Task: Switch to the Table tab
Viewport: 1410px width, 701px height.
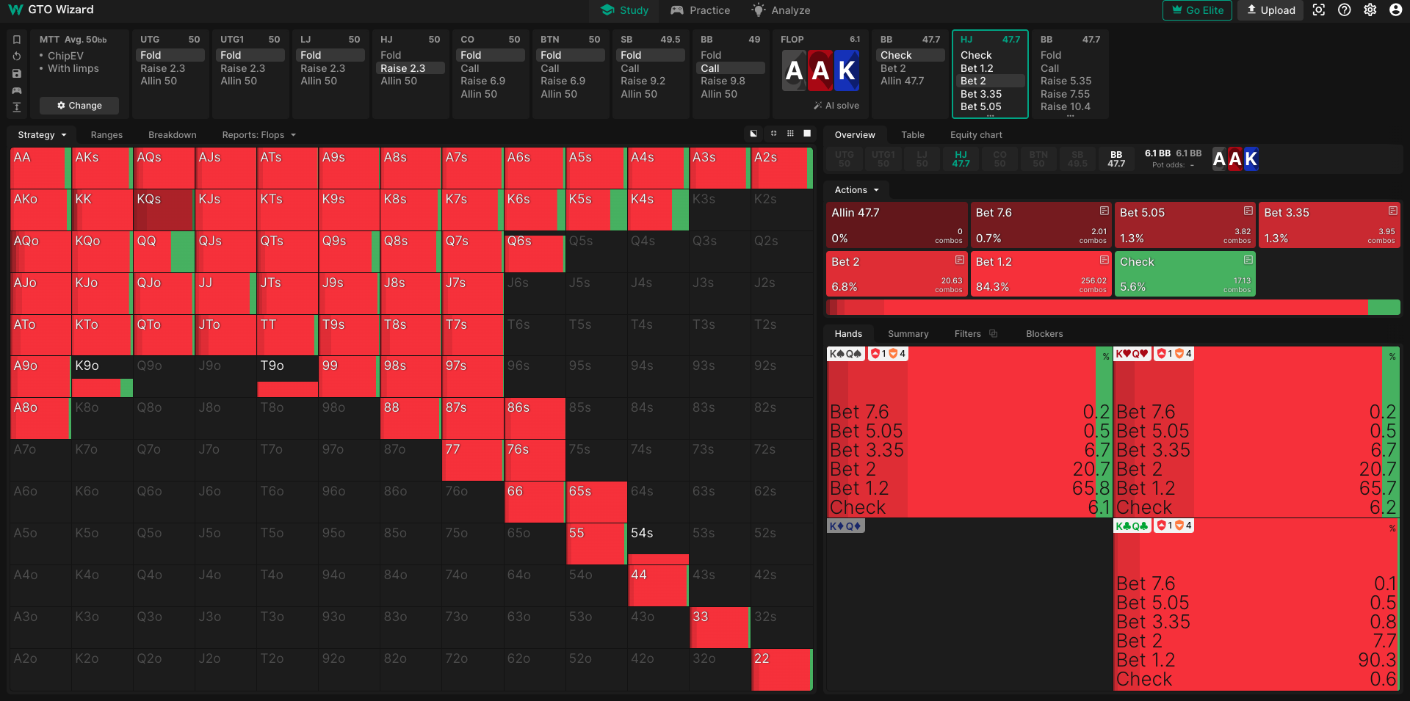Action: [913, 135]
